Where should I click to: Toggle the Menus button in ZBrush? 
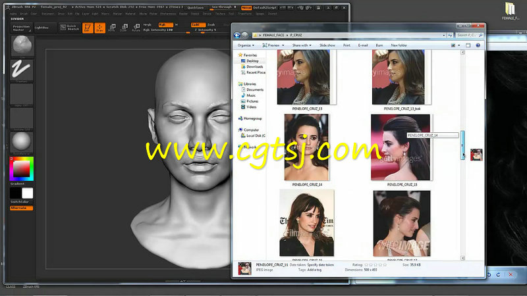pos(246,7)
